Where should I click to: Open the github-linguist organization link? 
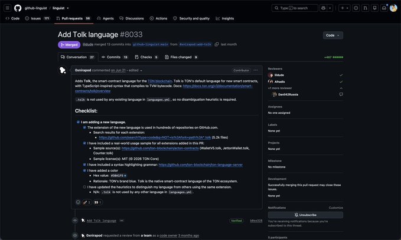coord(36,8)
